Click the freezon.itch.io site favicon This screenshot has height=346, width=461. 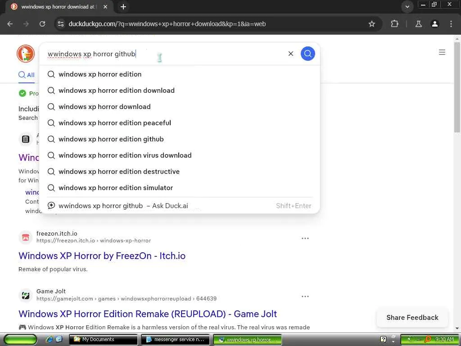click(26, 237)
